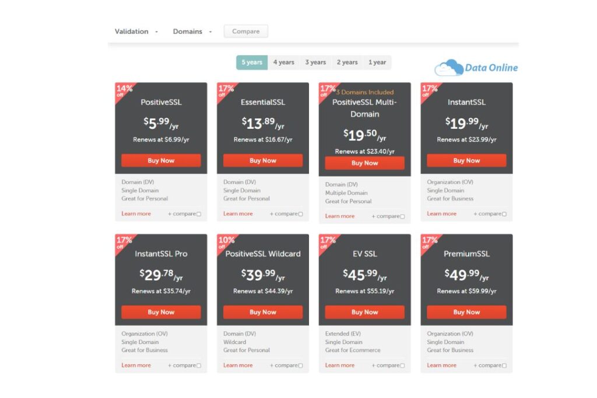
Task: Click "Great for Ecommerce" text
Action: click(353, 350)
